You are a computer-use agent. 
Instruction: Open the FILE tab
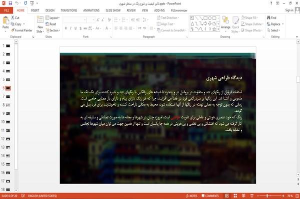tap(6, 10)
